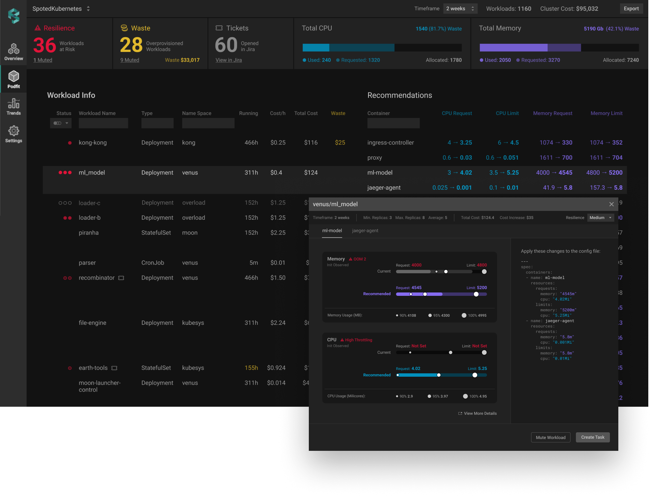The image size is (652, 498).
Task: Click the View More Details external-link icon
Action: [460, 413]
